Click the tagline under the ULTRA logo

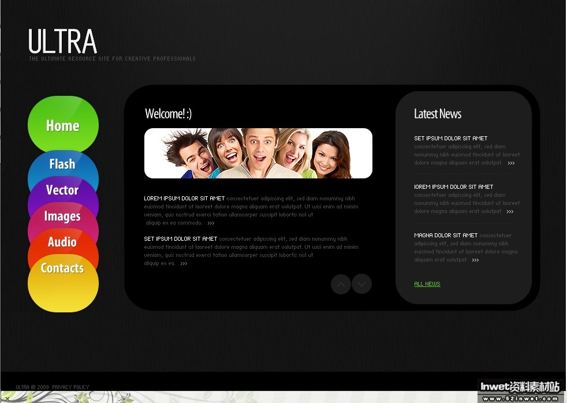click(x=112, y=58)
